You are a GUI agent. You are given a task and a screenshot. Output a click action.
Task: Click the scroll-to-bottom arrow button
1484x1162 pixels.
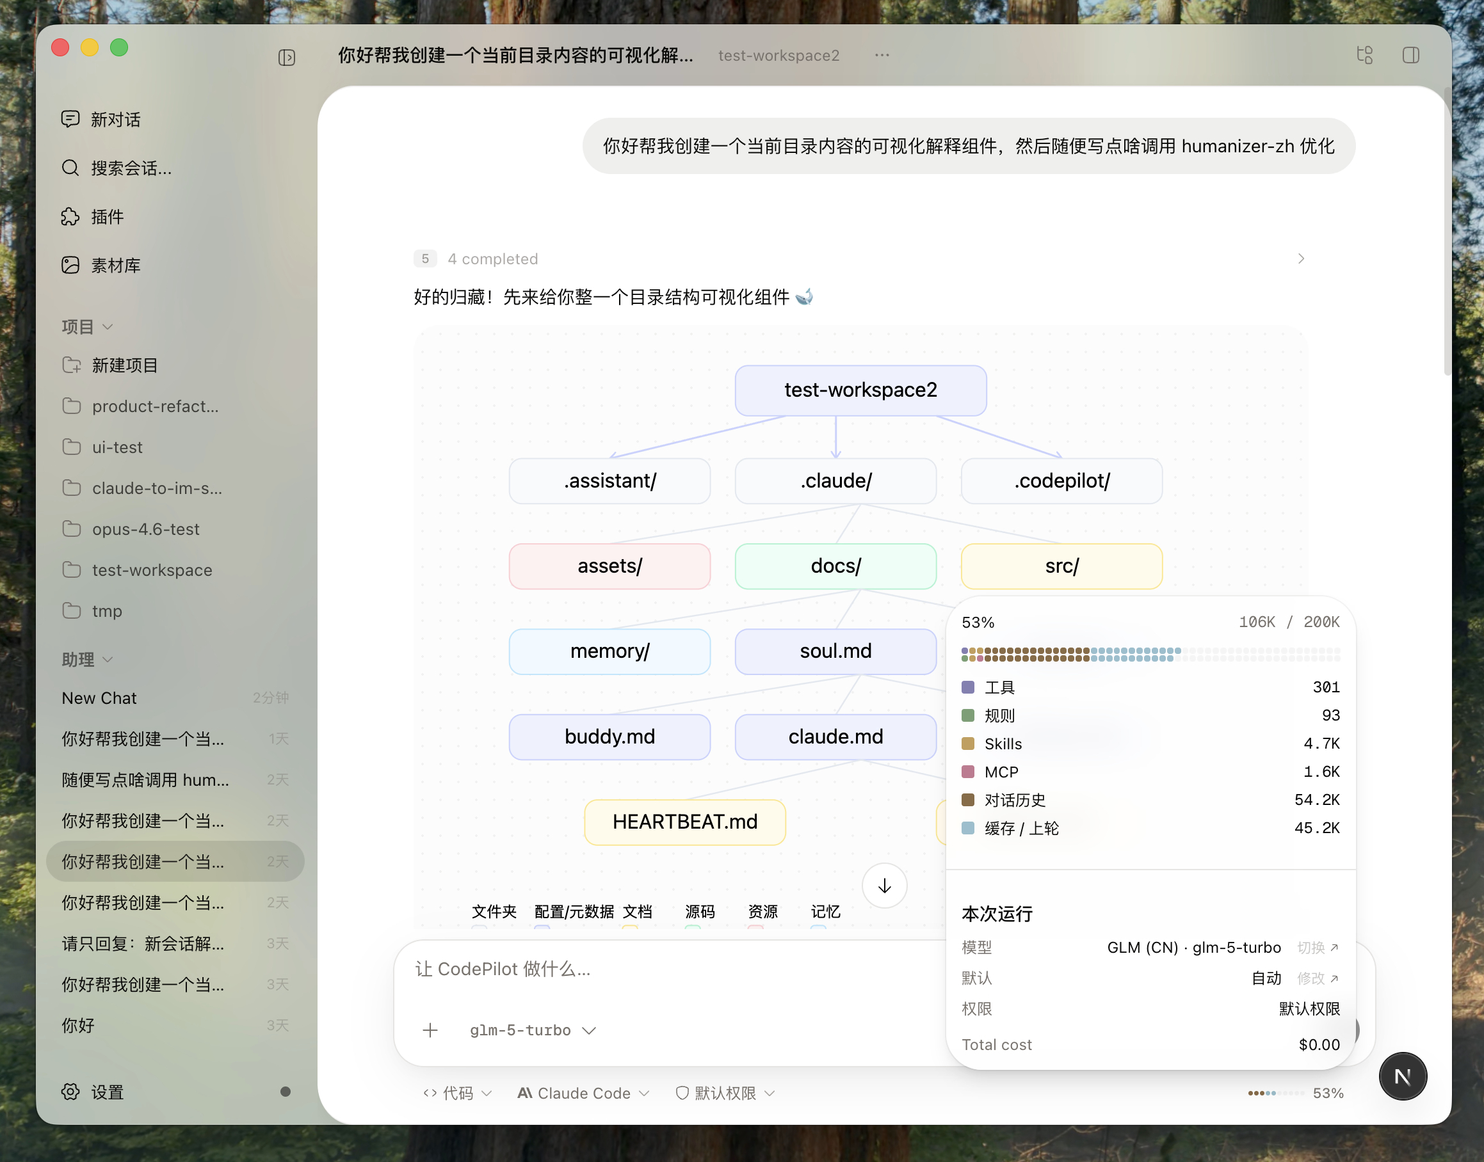tap(884, 885)
